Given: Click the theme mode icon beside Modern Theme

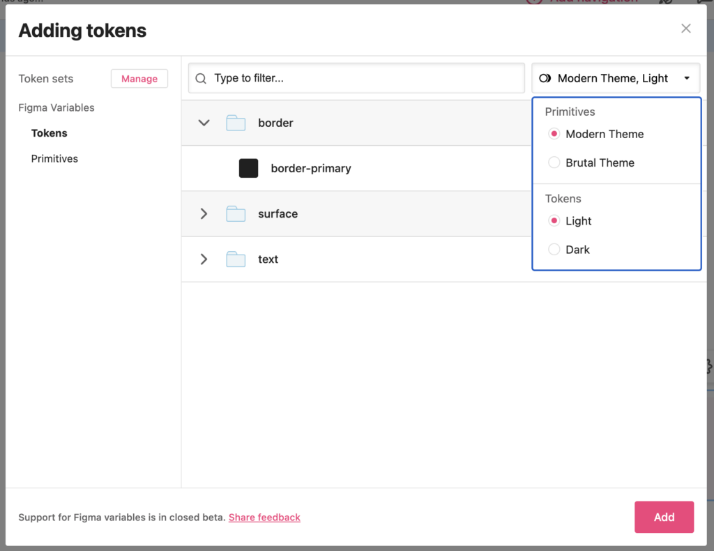Looking at the screenshot, I should (x=545, y=79).
